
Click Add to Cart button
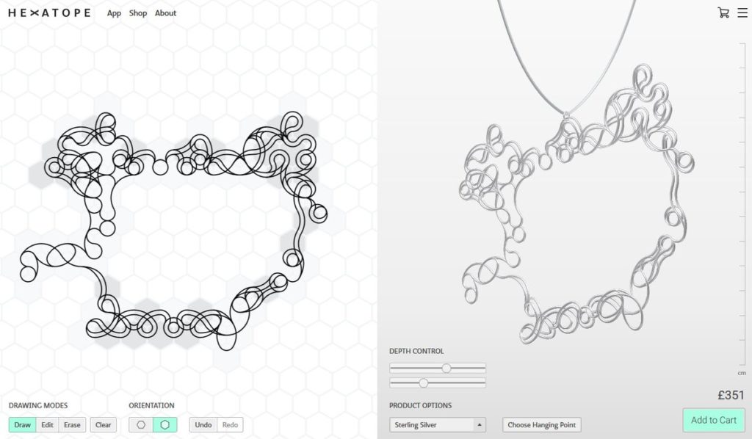[714, 420]
